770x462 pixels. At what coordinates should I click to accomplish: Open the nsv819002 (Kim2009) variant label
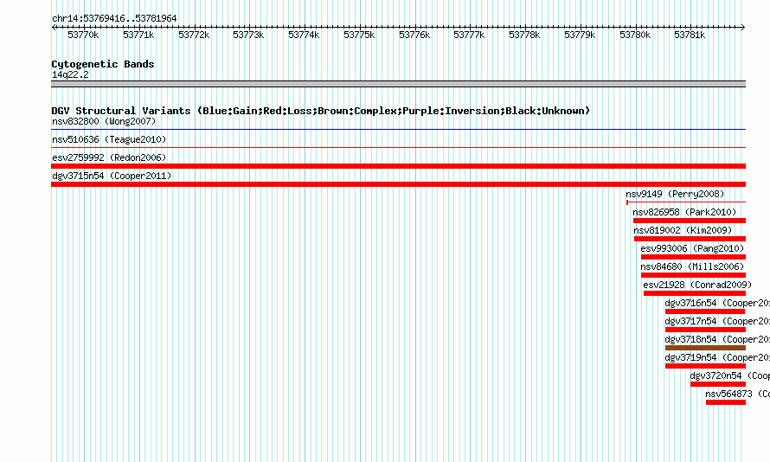point(683,230)
